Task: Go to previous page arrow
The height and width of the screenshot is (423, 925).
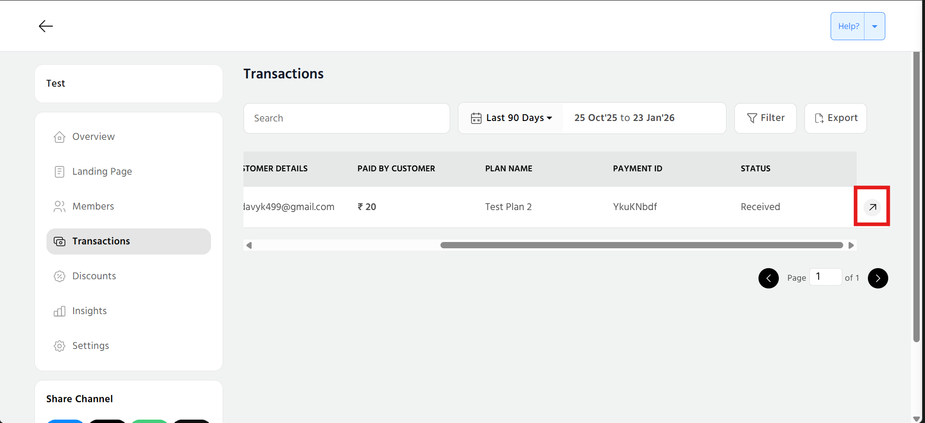Action: click(768, 278)
